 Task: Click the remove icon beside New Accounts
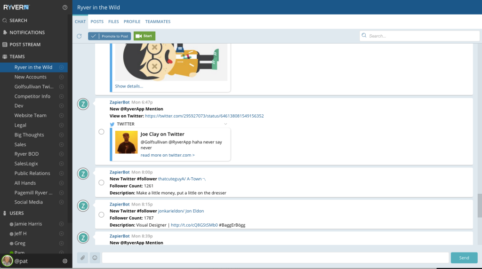(x=62, y=77)
